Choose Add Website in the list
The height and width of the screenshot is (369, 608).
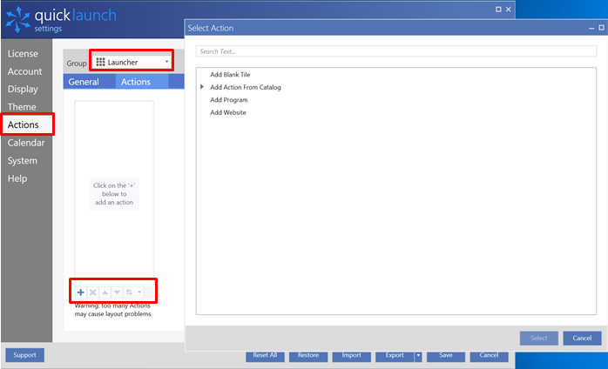click(228, 112)
